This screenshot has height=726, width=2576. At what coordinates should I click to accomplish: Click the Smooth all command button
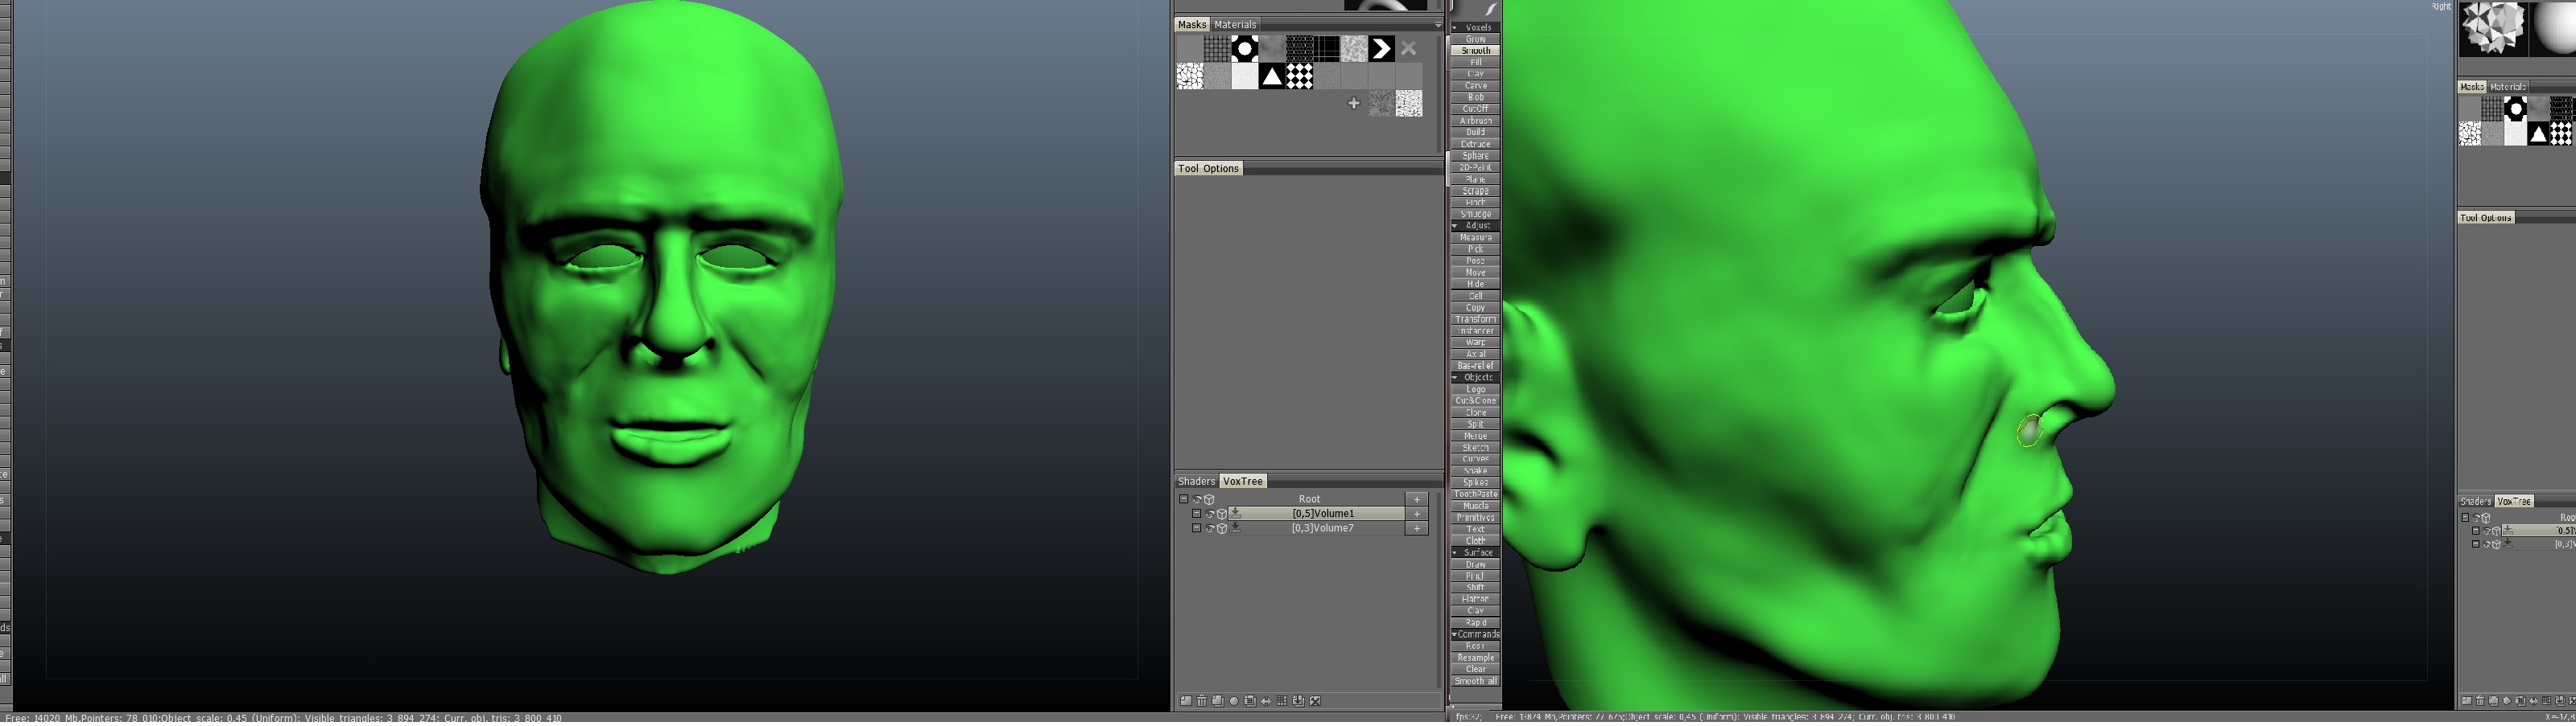tap(1475, 681)
